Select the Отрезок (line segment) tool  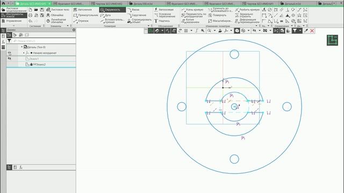(x=81, y=21)
